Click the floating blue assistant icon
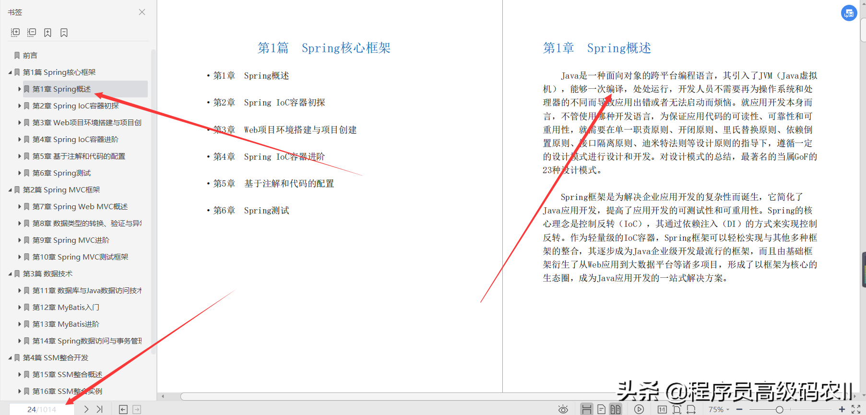The image size is (866, 415). tap(849, 13)
